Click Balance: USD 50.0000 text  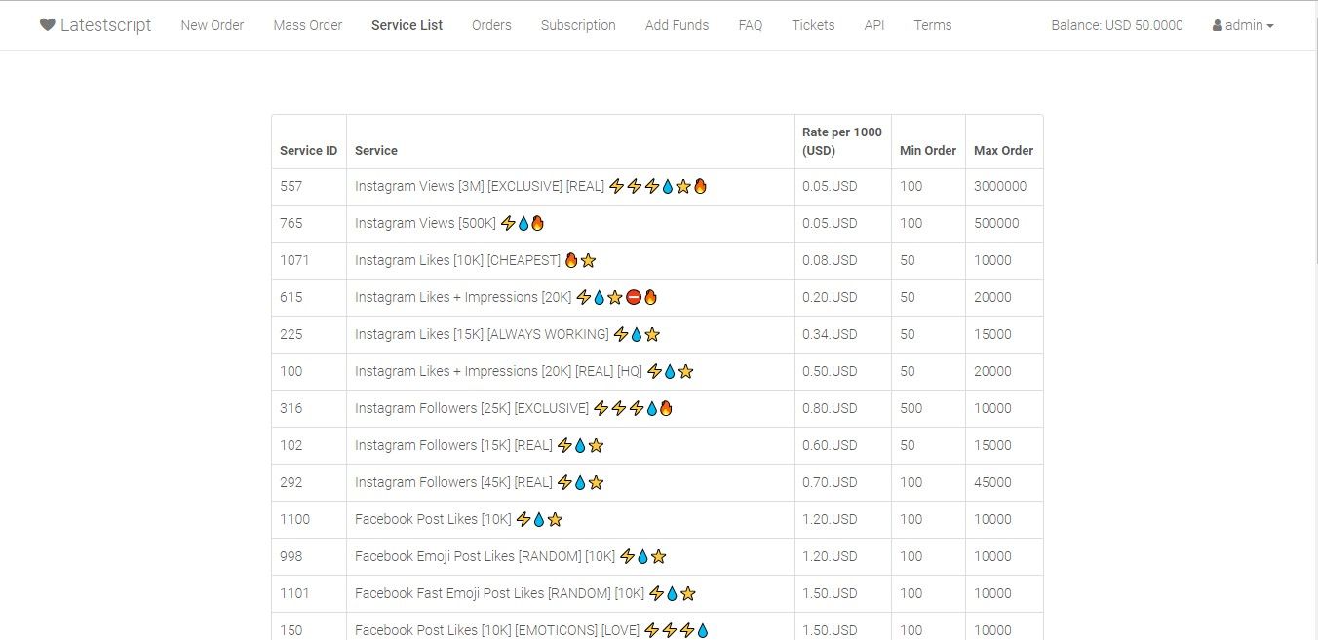pos(1117,25)
